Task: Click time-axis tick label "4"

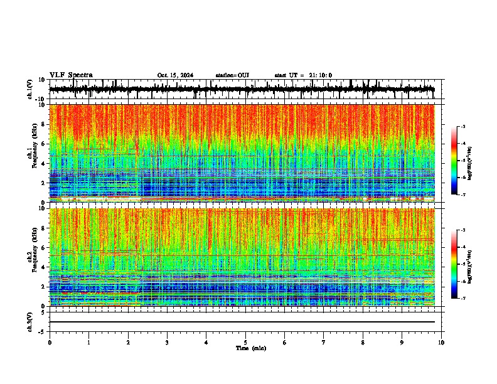Action: pos(206,343)
